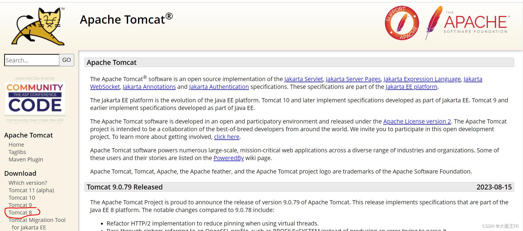Click the 2023-08-15 release date
This screenshot has height=231, width=523.
pos(494,187)
